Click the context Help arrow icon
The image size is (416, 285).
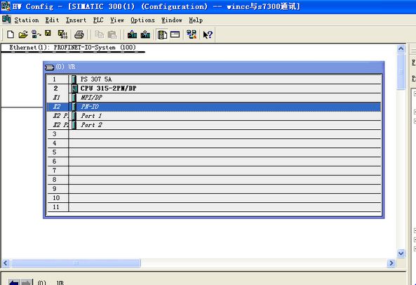(208, 34)
